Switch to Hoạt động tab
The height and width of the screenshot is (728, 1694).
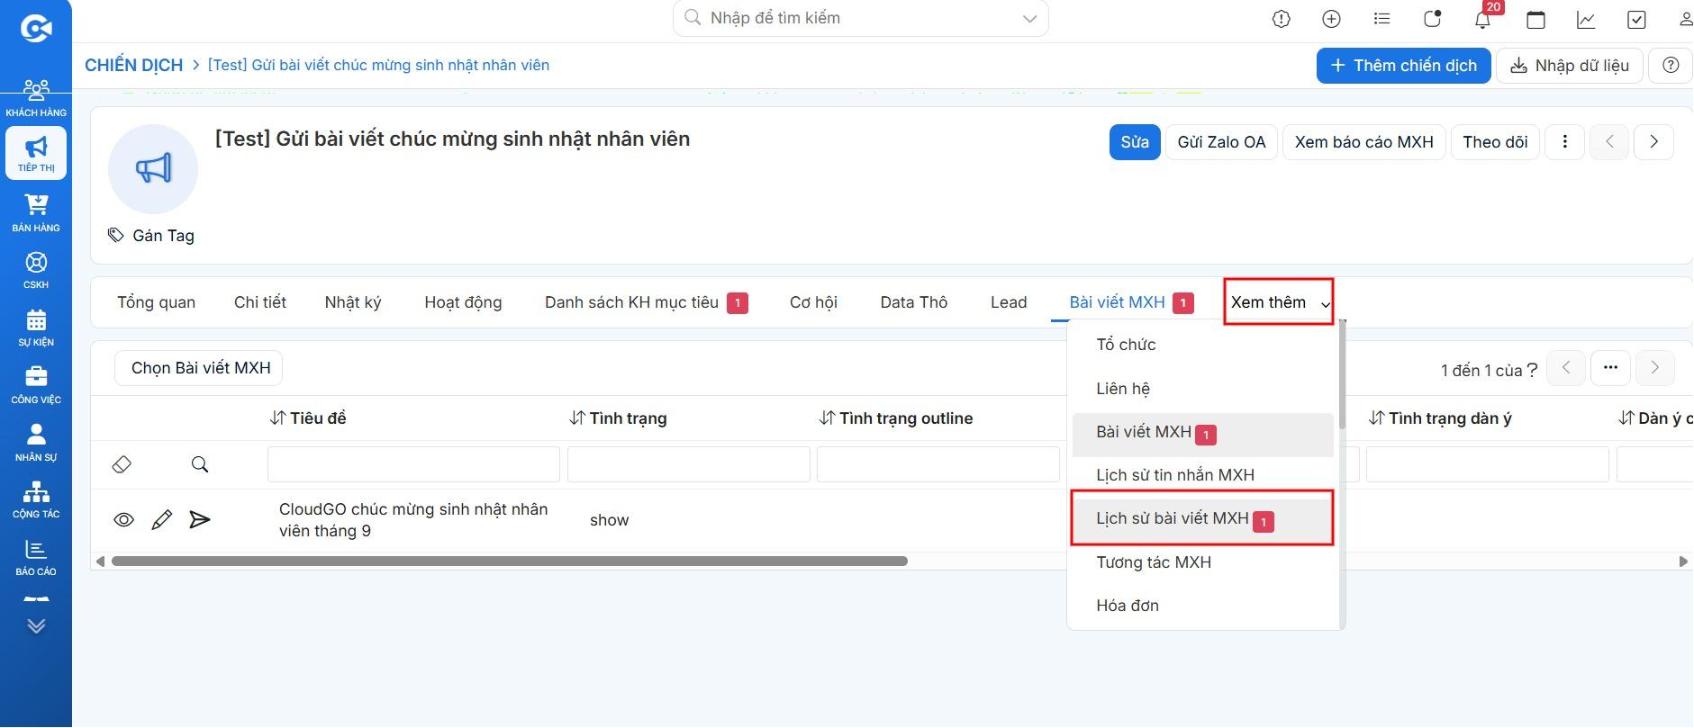click(463, 302)
